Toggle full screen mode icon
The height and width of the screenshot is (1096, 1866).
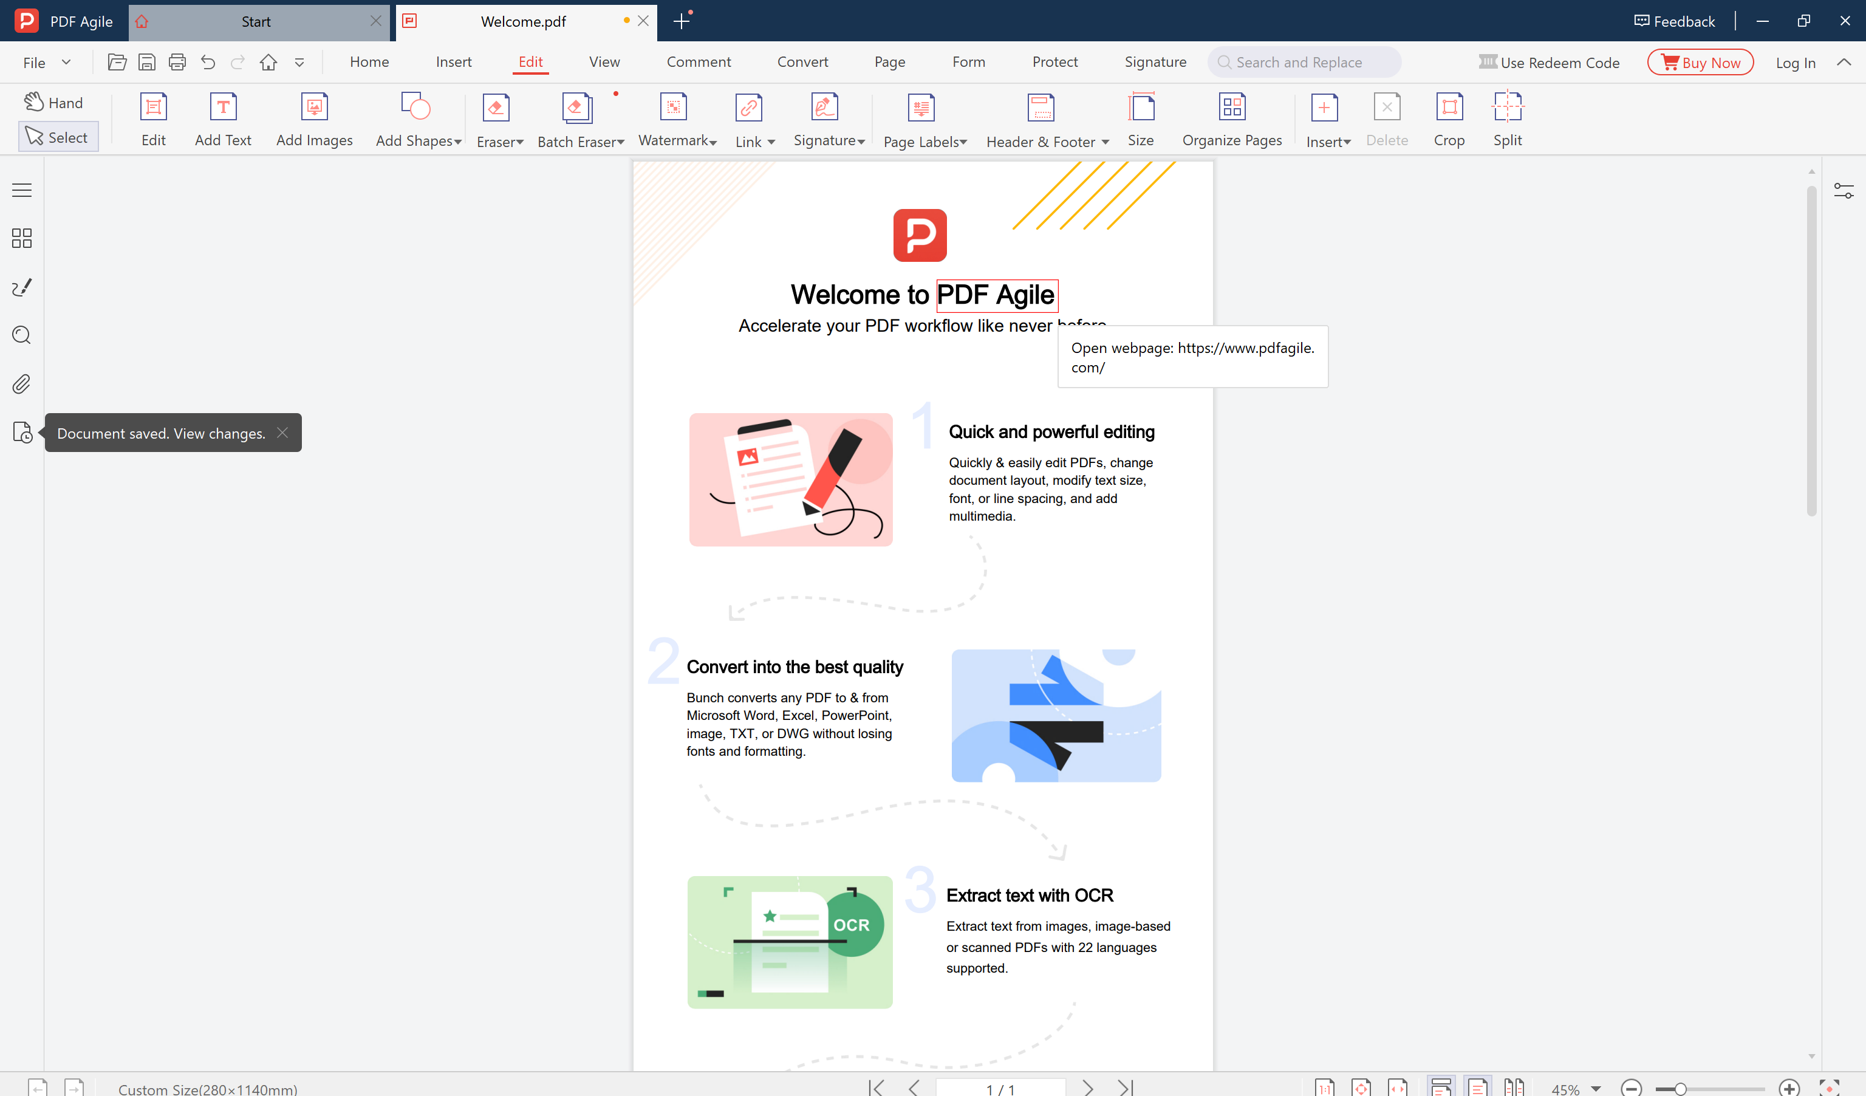tap(1829, 1088)
